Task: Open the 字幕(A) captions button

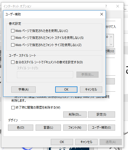Action: [x=23, y=90]
